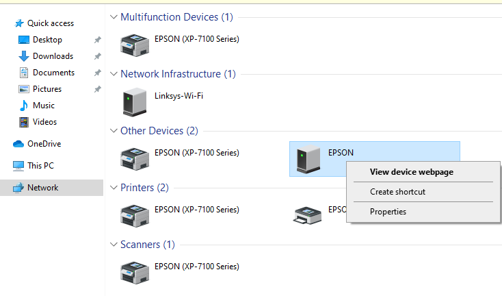
Task: Click the Desktop folder icon in sidebar
Action: 24,40
